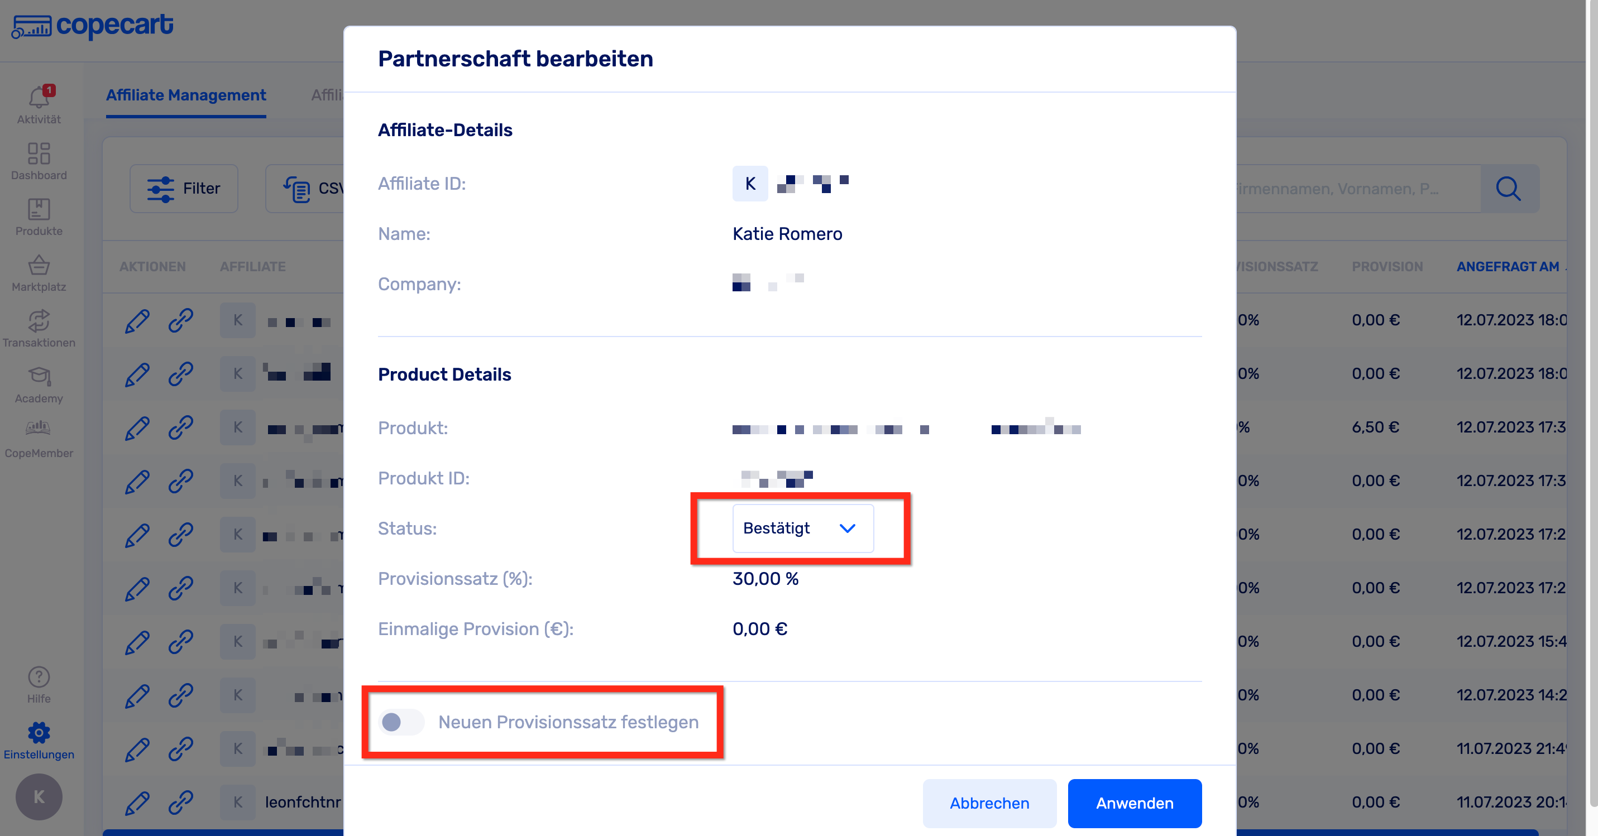This screenshot has width=1598, height=836.
Task: Open the user avatar K in sidebar
Action: [x=39, y=797]
